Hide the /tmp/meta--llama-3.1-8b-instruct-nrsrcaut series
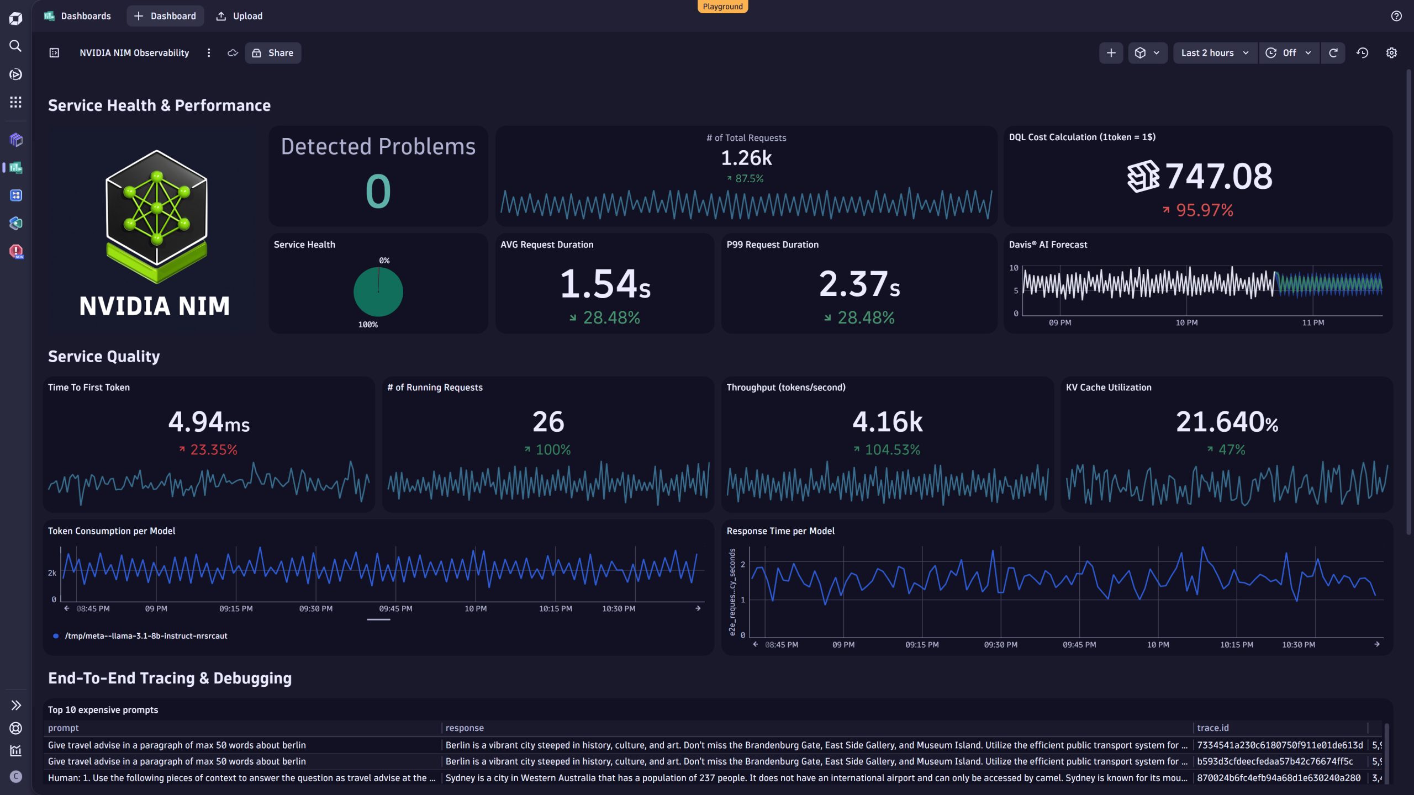The height and width of the screenshot is (795, 1414). [x=146, y=635]
